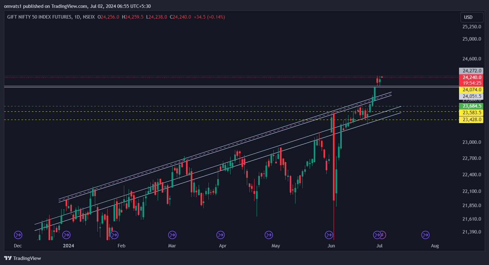This screenshot has height=265, width=489.
Task: Select the yellow 23,428.0 price label
Action: coord(471,120)
